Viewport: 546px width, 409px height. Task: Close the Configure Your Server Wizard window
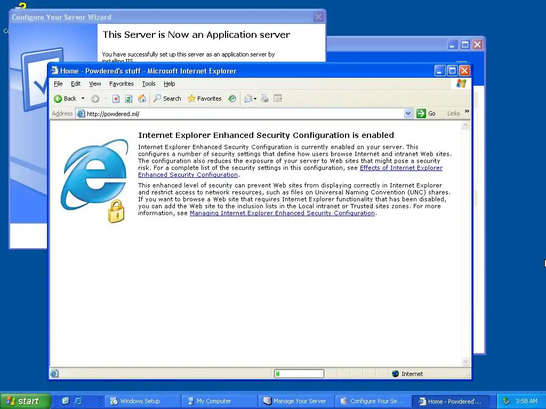pyautogui.click(x=318, y=17)
